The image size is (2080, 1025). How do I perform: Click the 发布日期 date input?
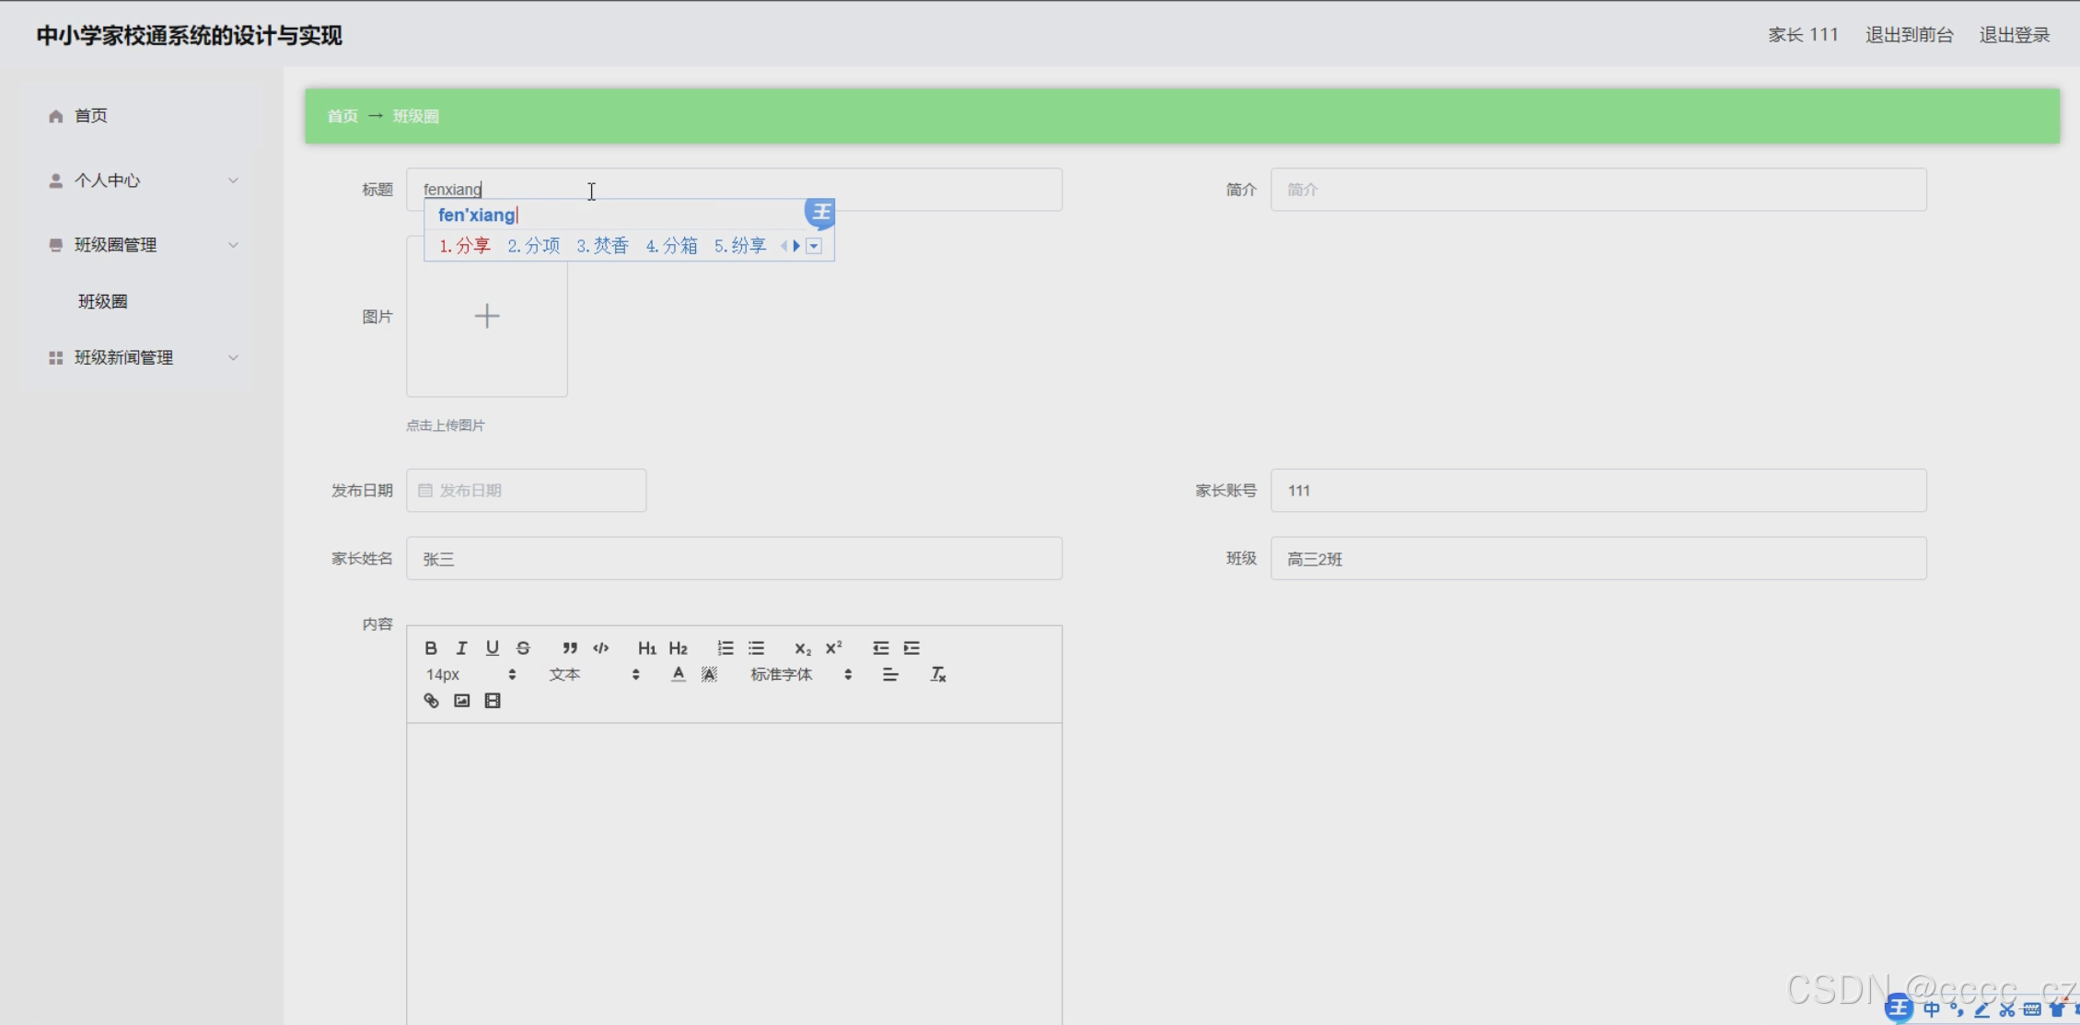click(526, 491)
